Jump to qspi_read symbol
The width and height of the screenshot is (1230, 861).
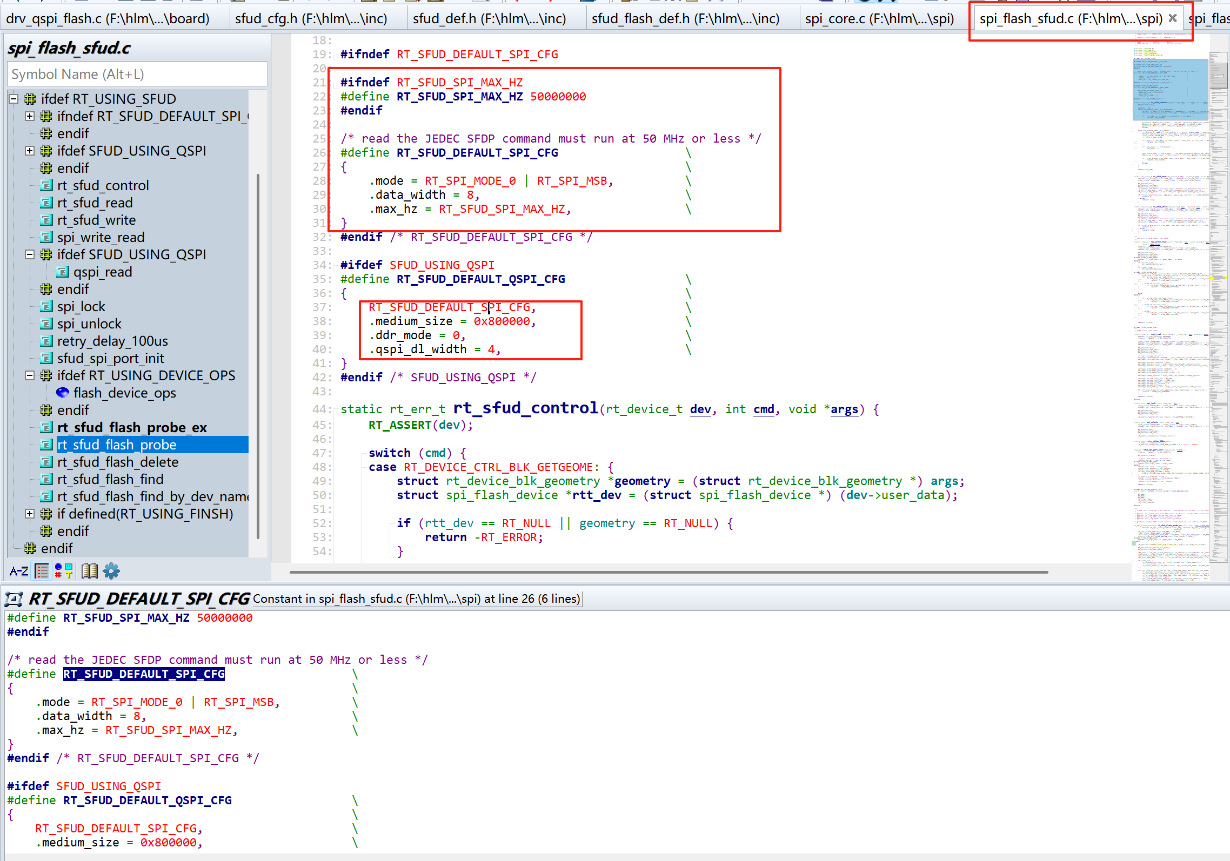click(103, 272)
